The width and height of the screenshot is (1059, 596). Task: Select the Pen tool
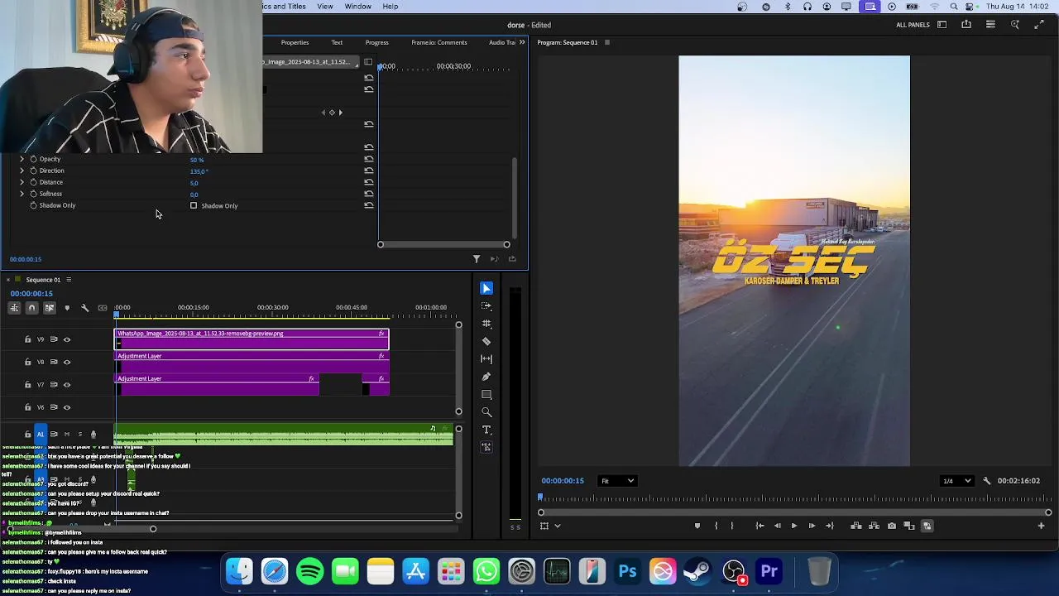pyautogui.click(x=486, y=377)
